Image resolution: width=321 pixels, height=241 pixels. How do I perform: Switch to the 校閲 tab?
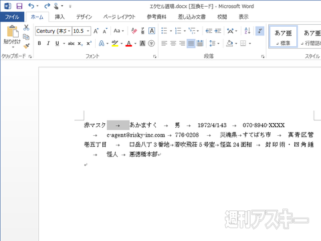(x=222, y=17)
